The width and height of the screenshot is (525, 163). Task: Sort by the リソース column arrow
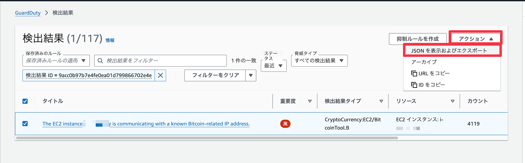453,101
